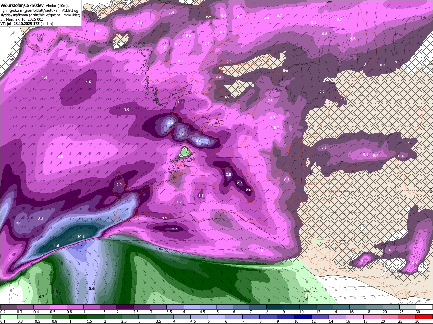Click the 2.6 value on the map
The height and width of the screenshot is (324, 433).
(248, 190)
